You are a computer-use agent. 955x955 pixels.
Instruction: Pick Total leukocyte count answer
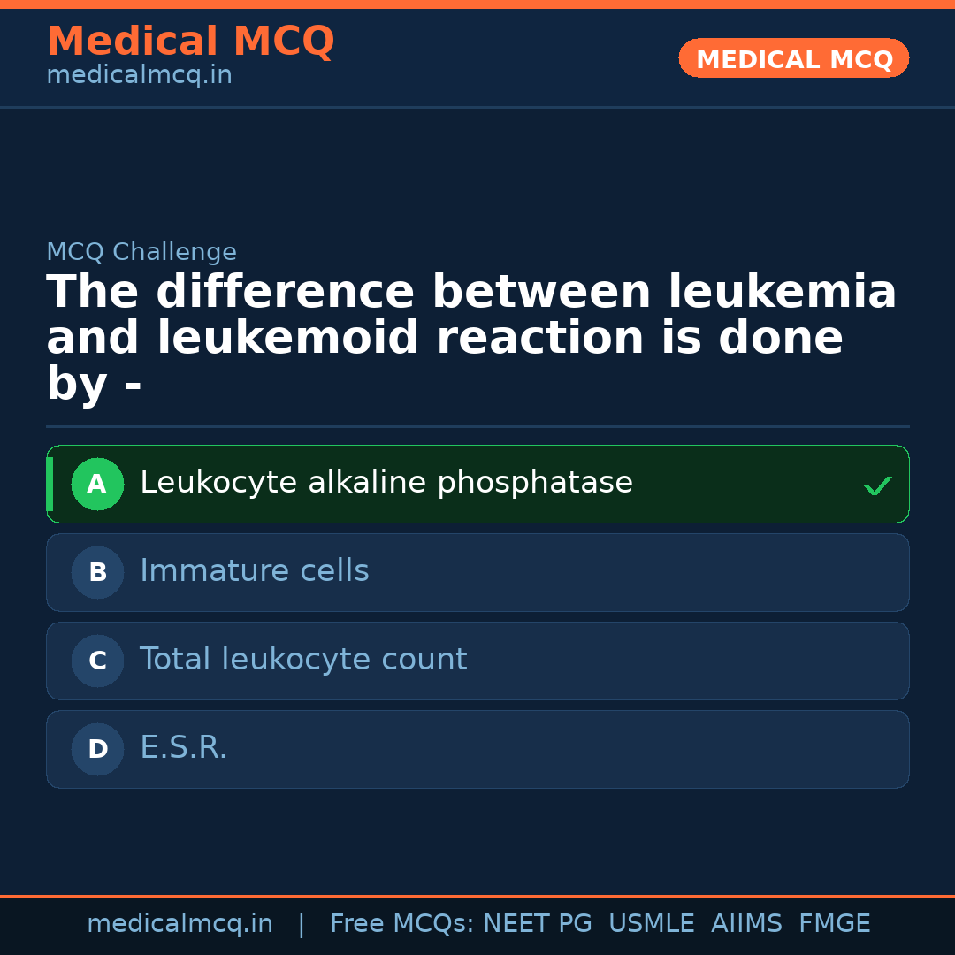click(303, 660)
